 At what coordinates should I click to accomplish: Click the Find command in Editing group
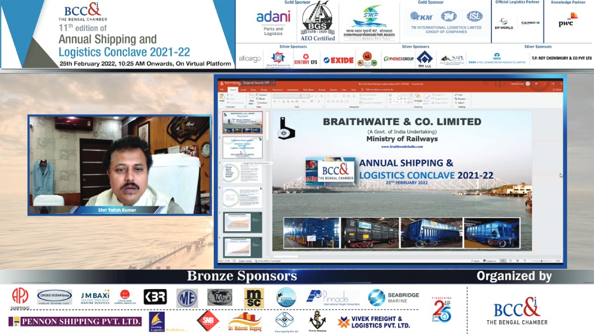pos(459,95)
